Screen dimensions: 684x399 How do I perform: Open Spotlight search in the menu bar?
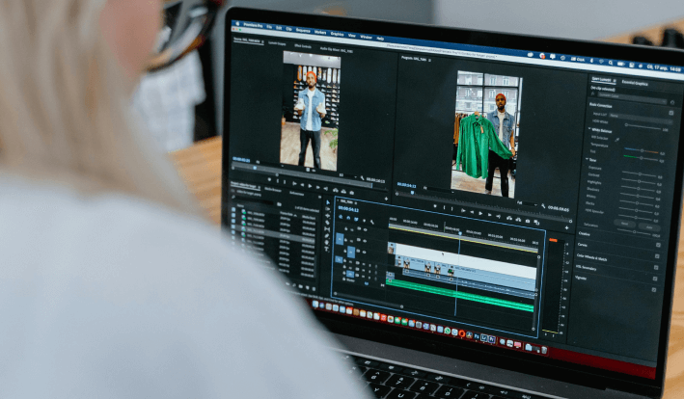click(x=611, y=63)
